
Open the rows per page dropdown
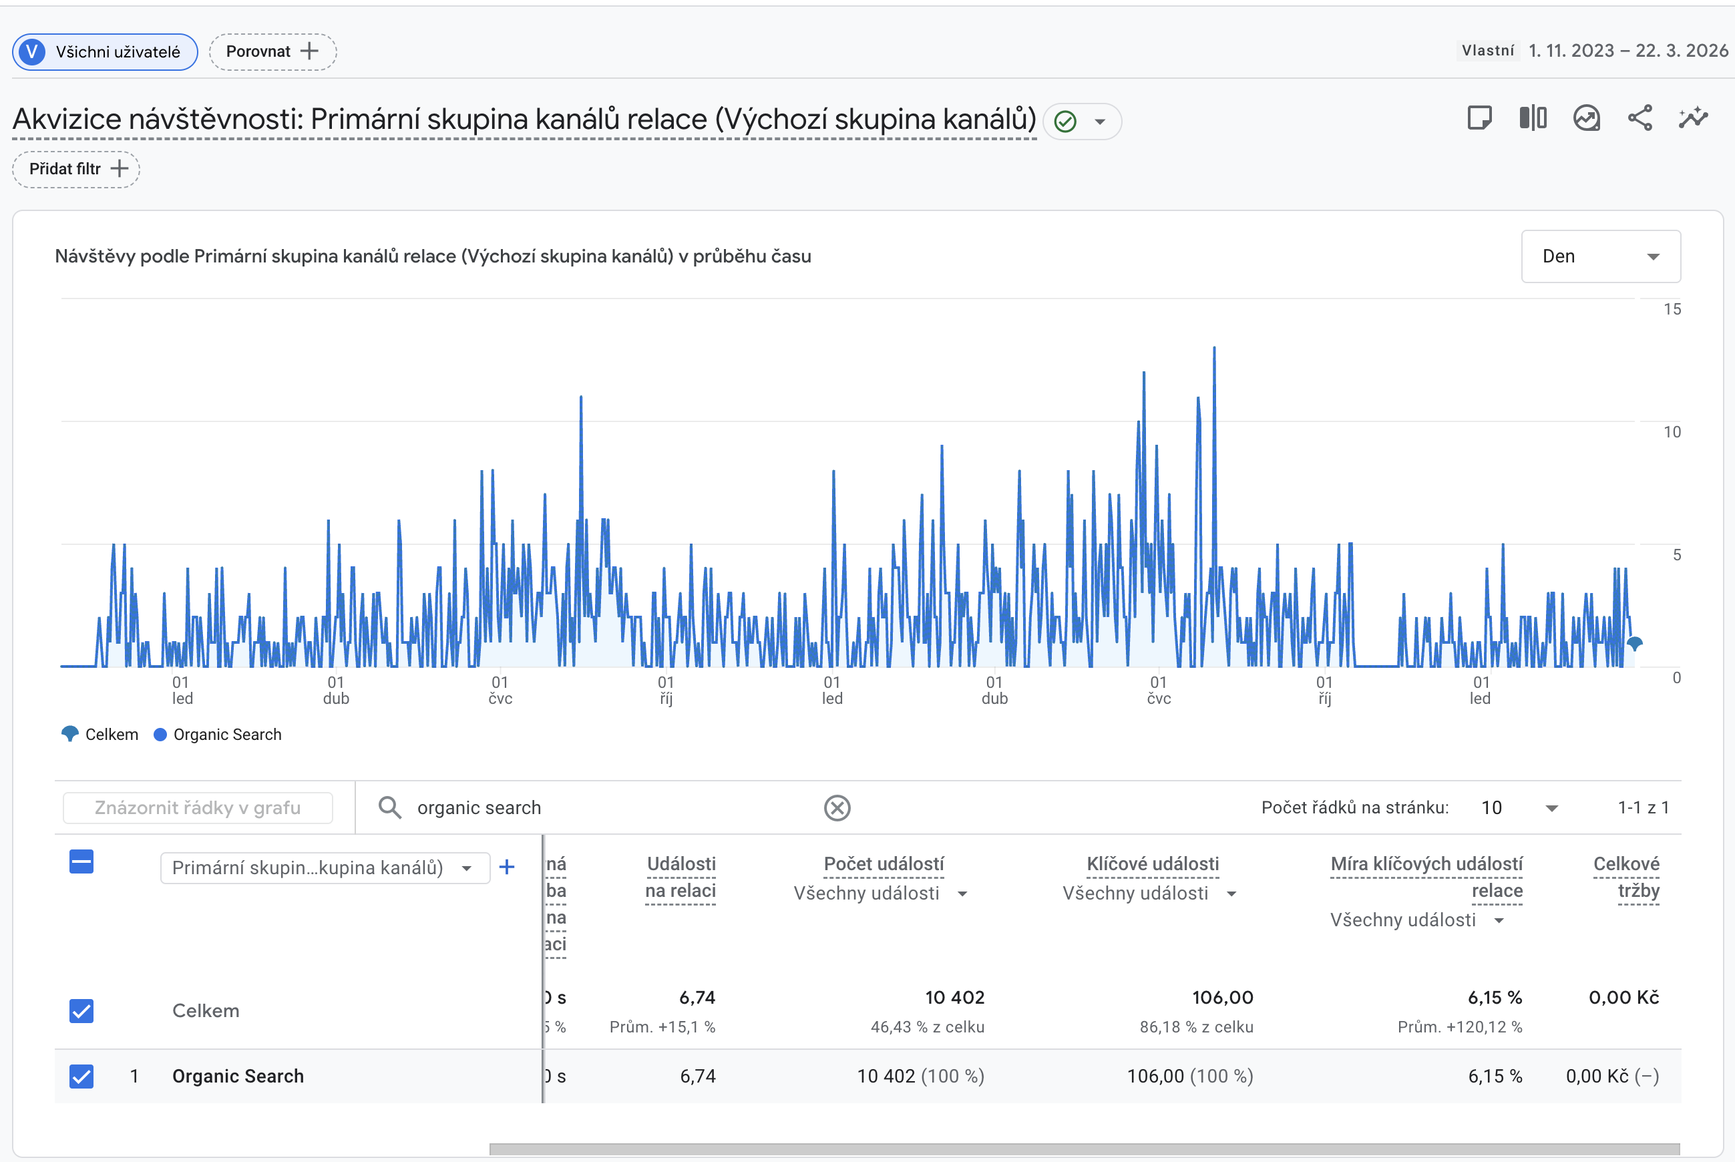click(x=1519, y=808)
